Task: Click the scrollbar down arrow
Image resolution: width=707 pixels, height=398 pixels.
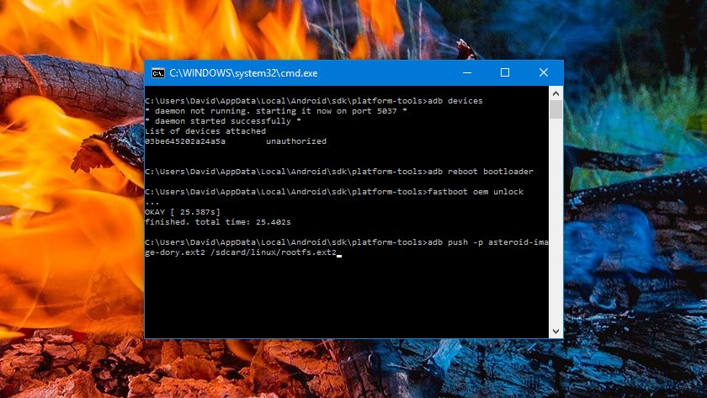Action: (x=555, y=332)
